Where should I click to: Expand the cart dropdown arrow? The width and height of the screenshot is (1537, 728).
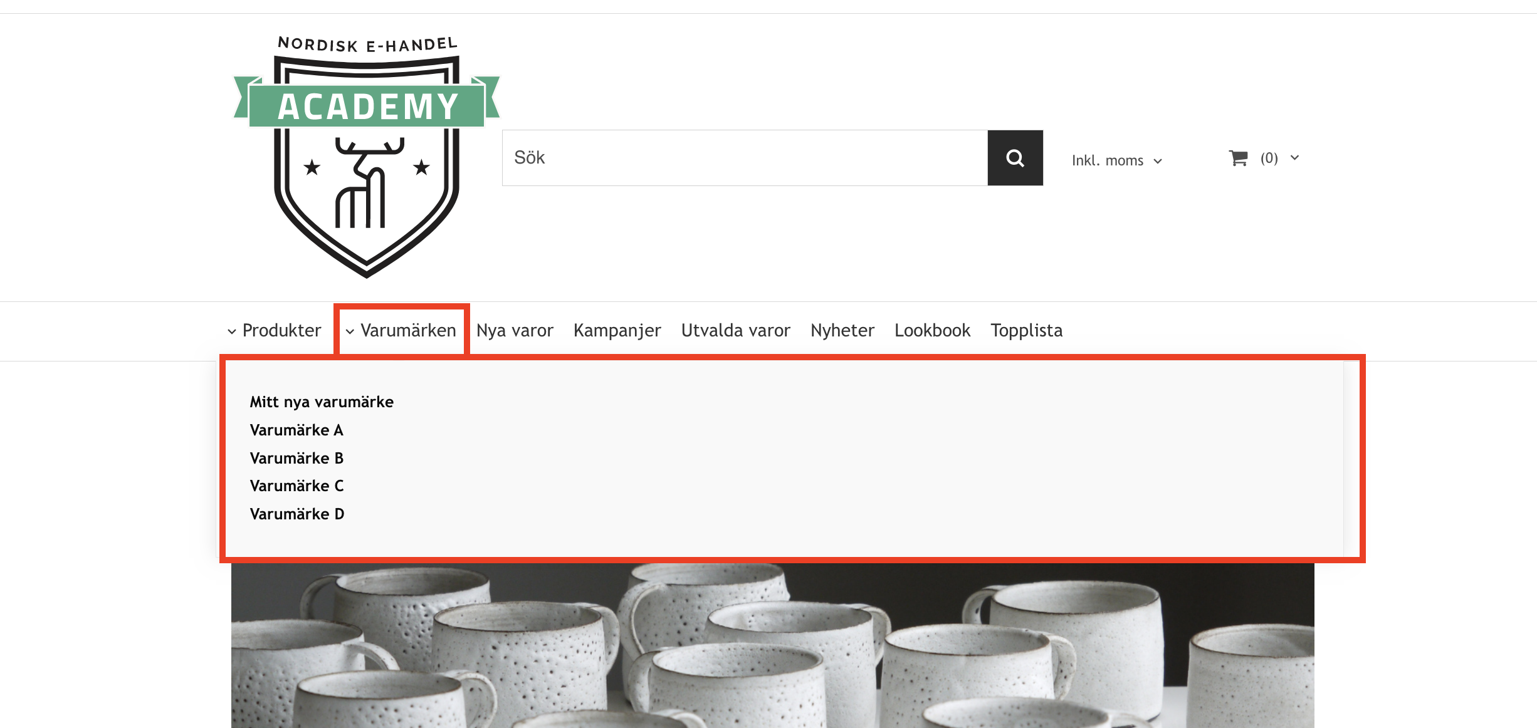coord(1294,158)
